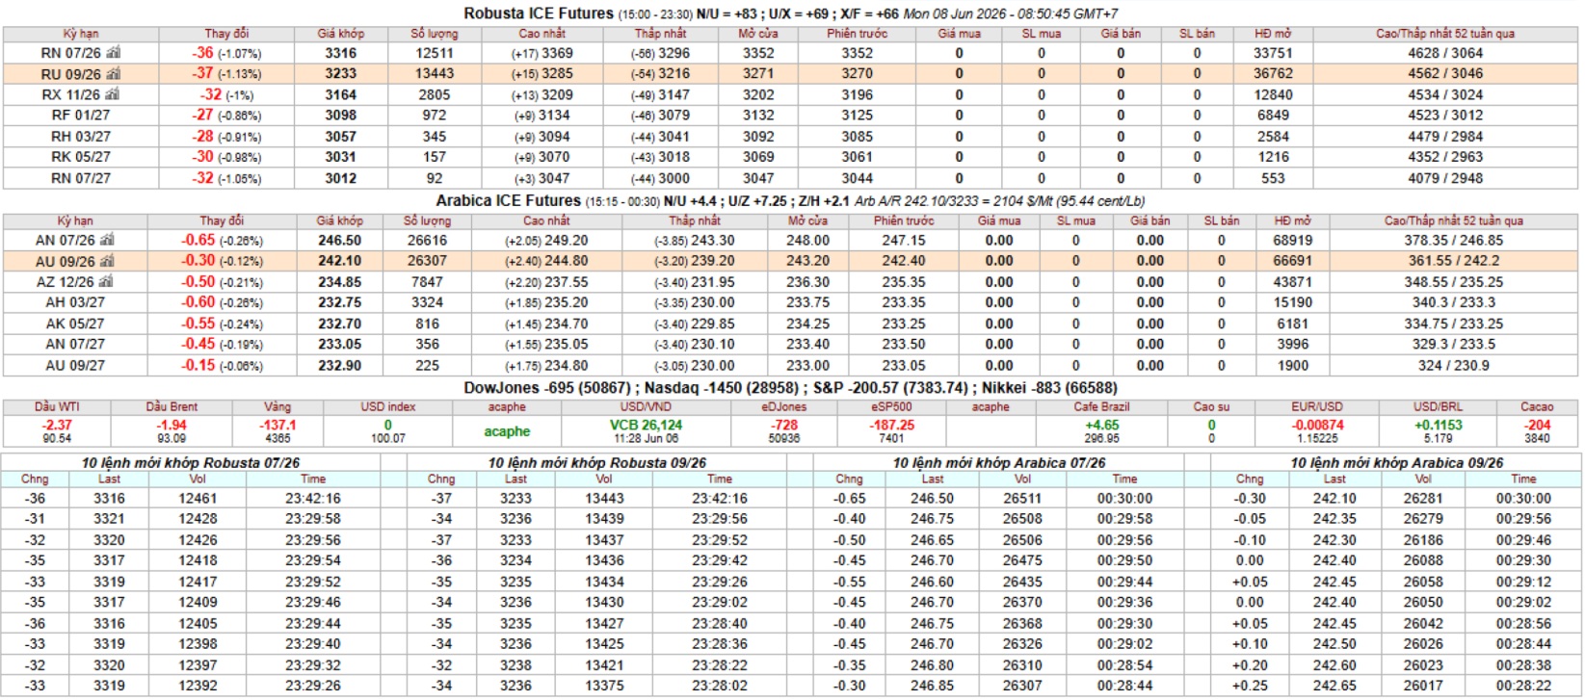Click the green acaphe link
The image size is (1585, 700).
(507, 431)
